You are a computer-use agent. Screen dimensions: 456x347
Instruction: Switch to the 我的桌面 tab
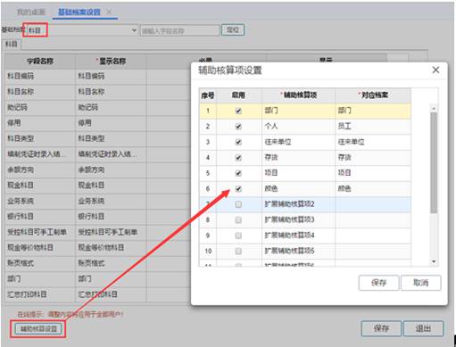click(31, 12)
